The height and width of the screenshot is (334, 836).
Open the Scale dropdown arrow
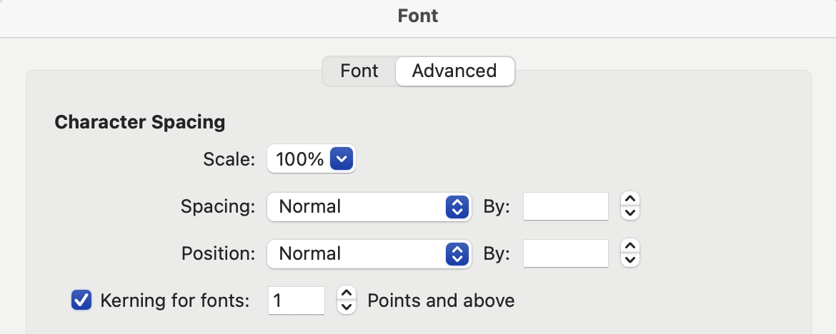(342, 160)
